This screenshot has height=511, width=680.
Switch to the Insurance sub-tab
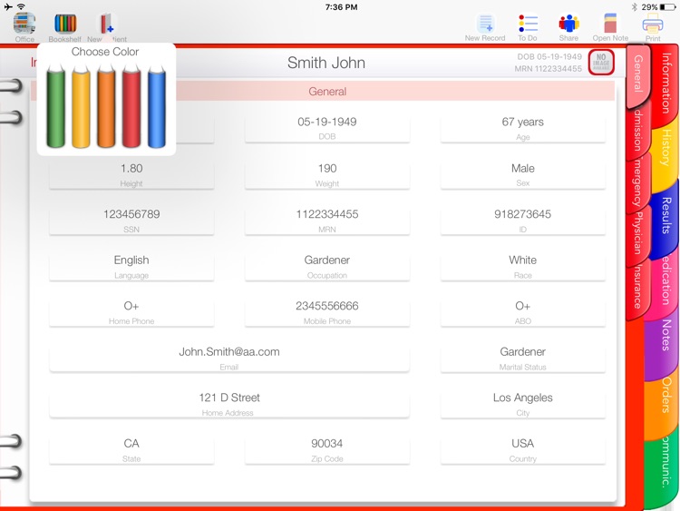(x=637, y=287)
